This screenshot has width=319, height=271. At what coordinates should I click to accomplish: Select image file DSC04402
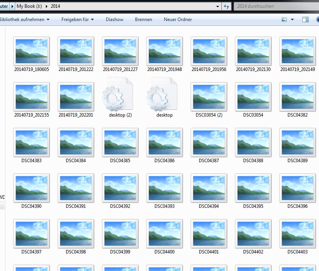tap(253, 237)
